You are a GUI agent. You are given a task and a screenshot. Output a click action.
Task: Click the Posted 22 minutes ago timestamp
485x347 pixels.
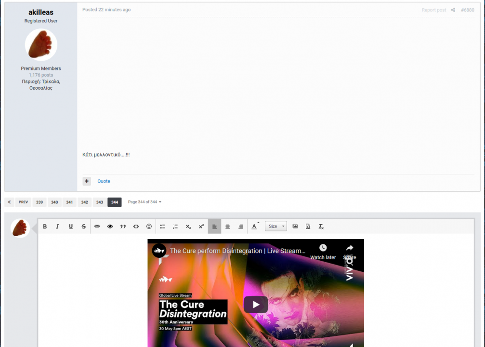[106, 10]
